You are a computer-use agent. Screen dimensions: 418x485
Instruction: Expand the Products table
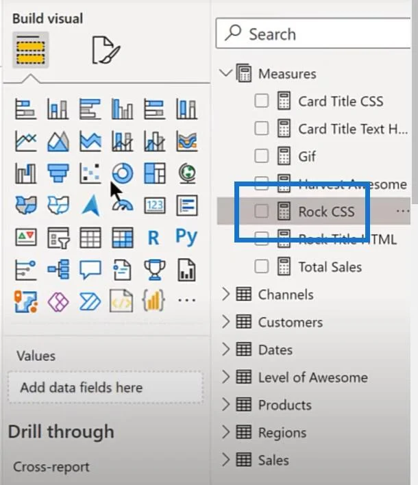(226, 405)
